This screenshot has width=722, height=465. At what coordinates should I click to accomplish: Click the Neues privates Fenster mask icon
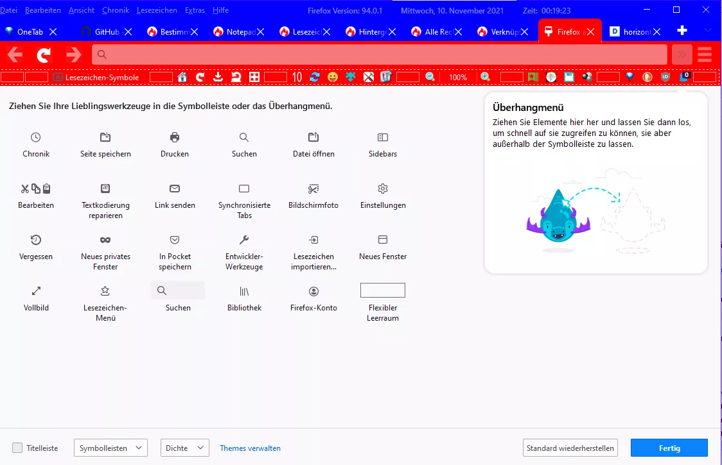[105, 240]
